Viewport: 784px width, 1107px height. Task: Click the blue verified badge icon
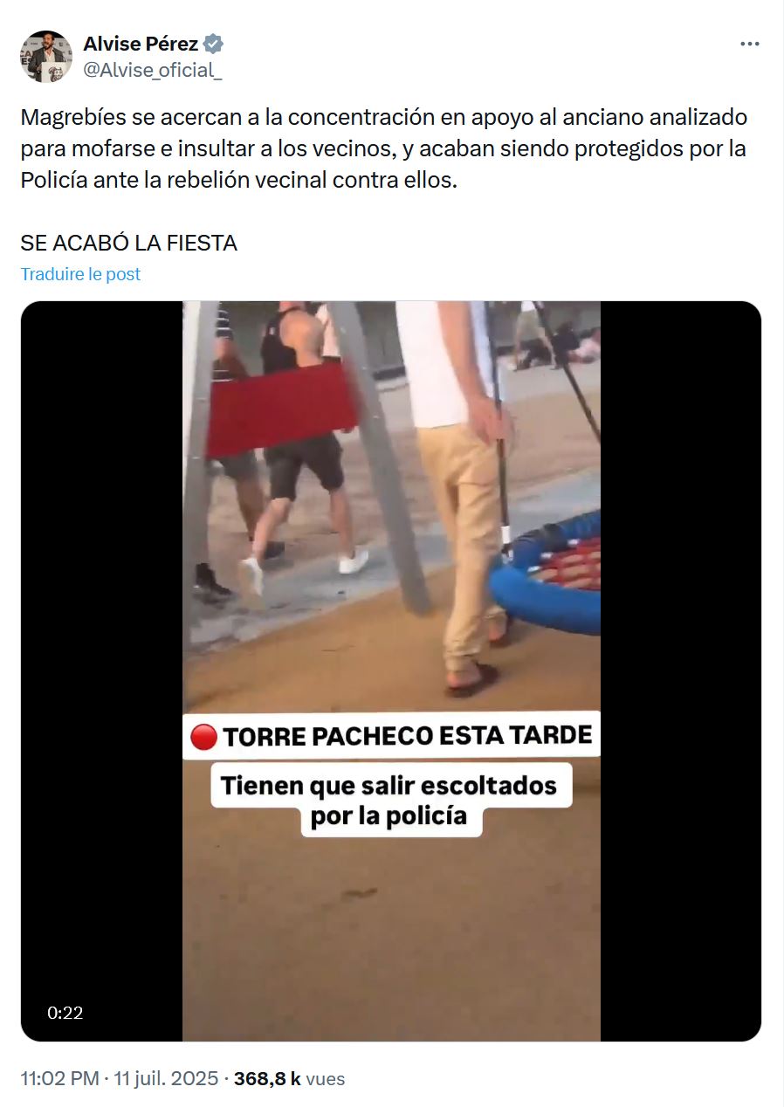pos(213,44)
